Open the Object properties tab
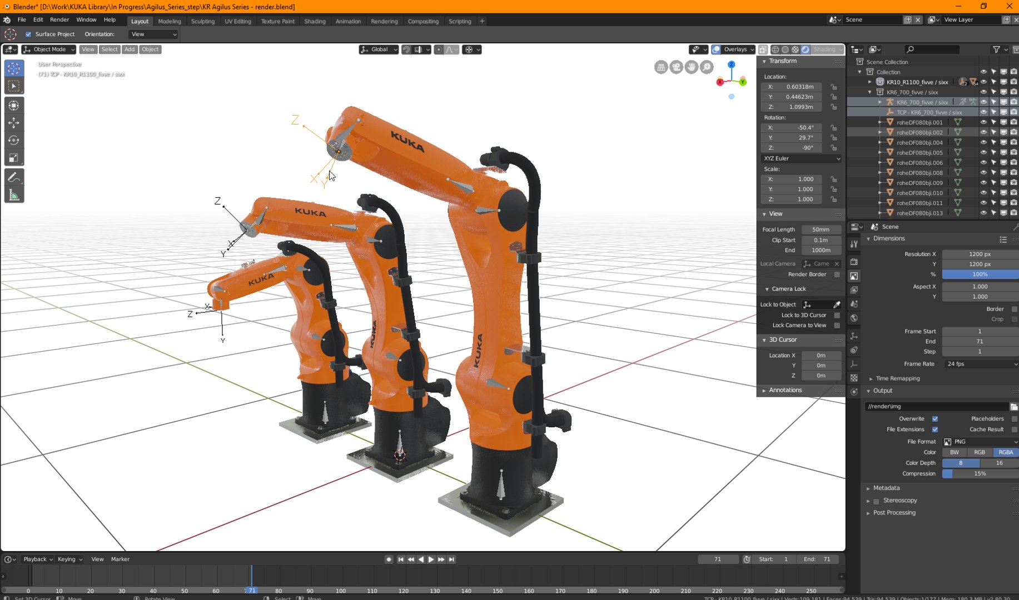The height and width of the screenshot is (600, 1019). point(854,336)
